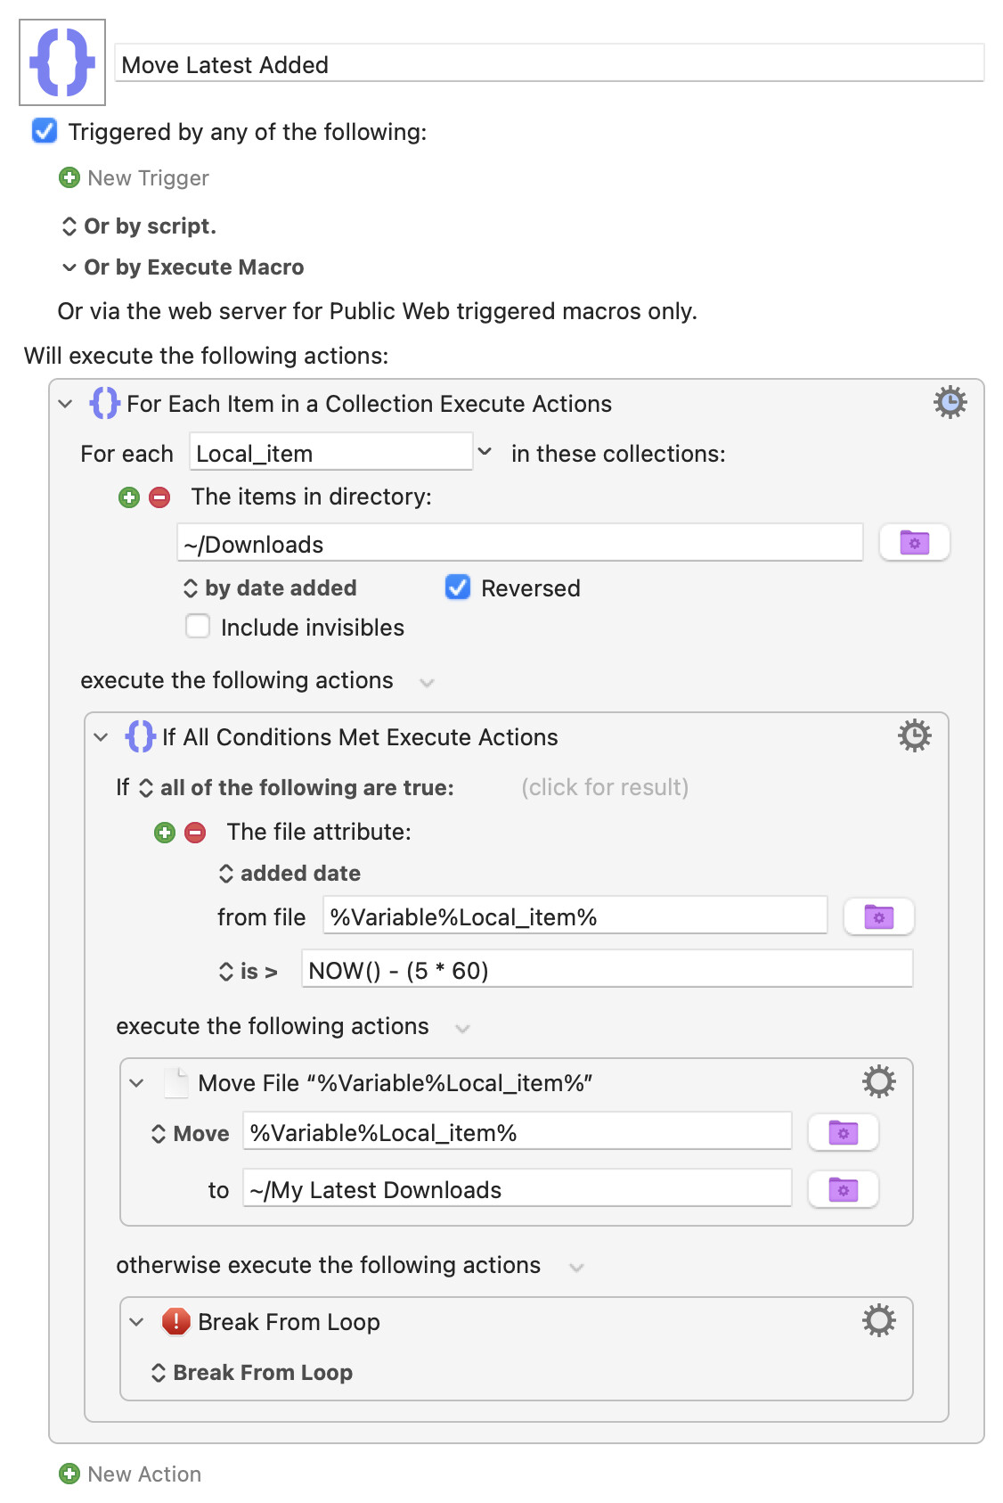Add a new condition with green plus
Viewport: 1003px width, 1503px height.
[165, 833]
